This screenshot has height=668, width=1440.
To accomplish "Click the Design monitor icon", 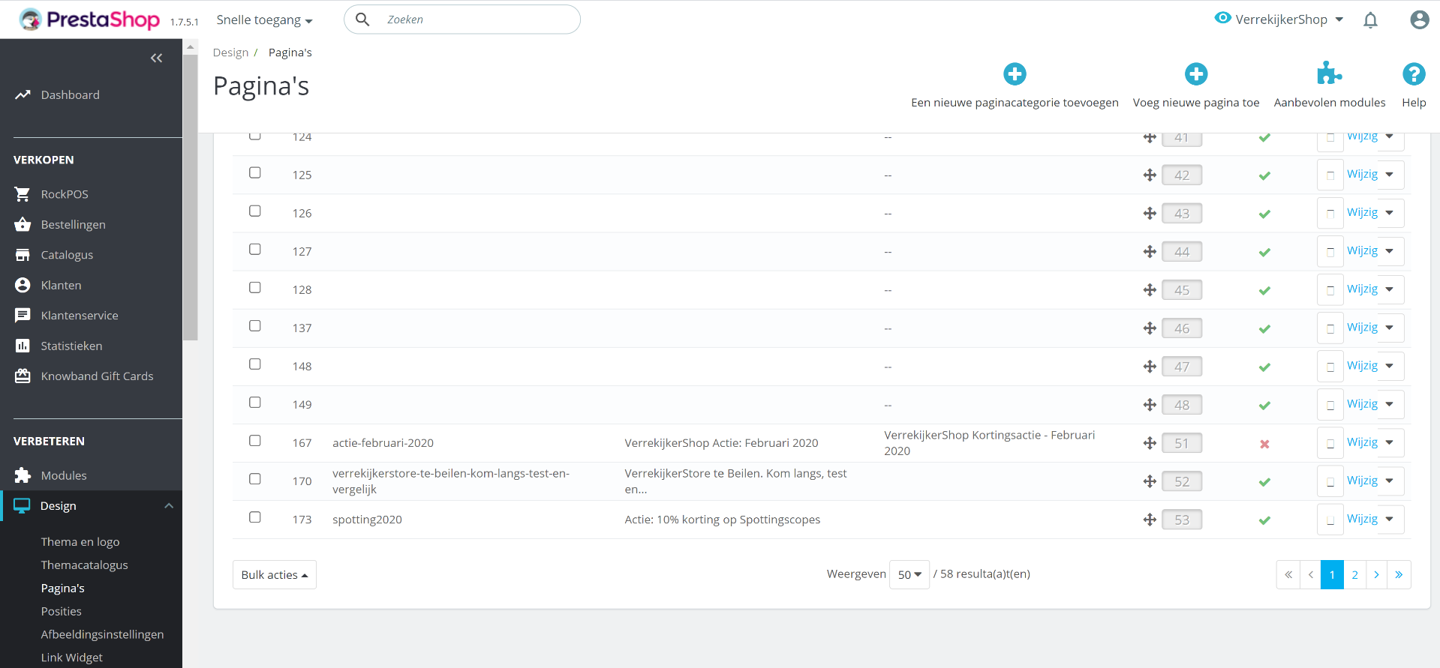I will point(22,506).
